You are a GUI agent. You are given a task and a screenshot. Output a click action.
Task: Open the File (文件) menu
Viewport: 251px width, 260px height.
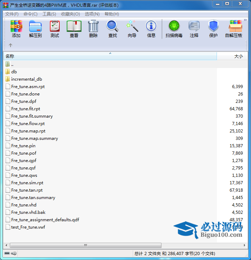12,14
